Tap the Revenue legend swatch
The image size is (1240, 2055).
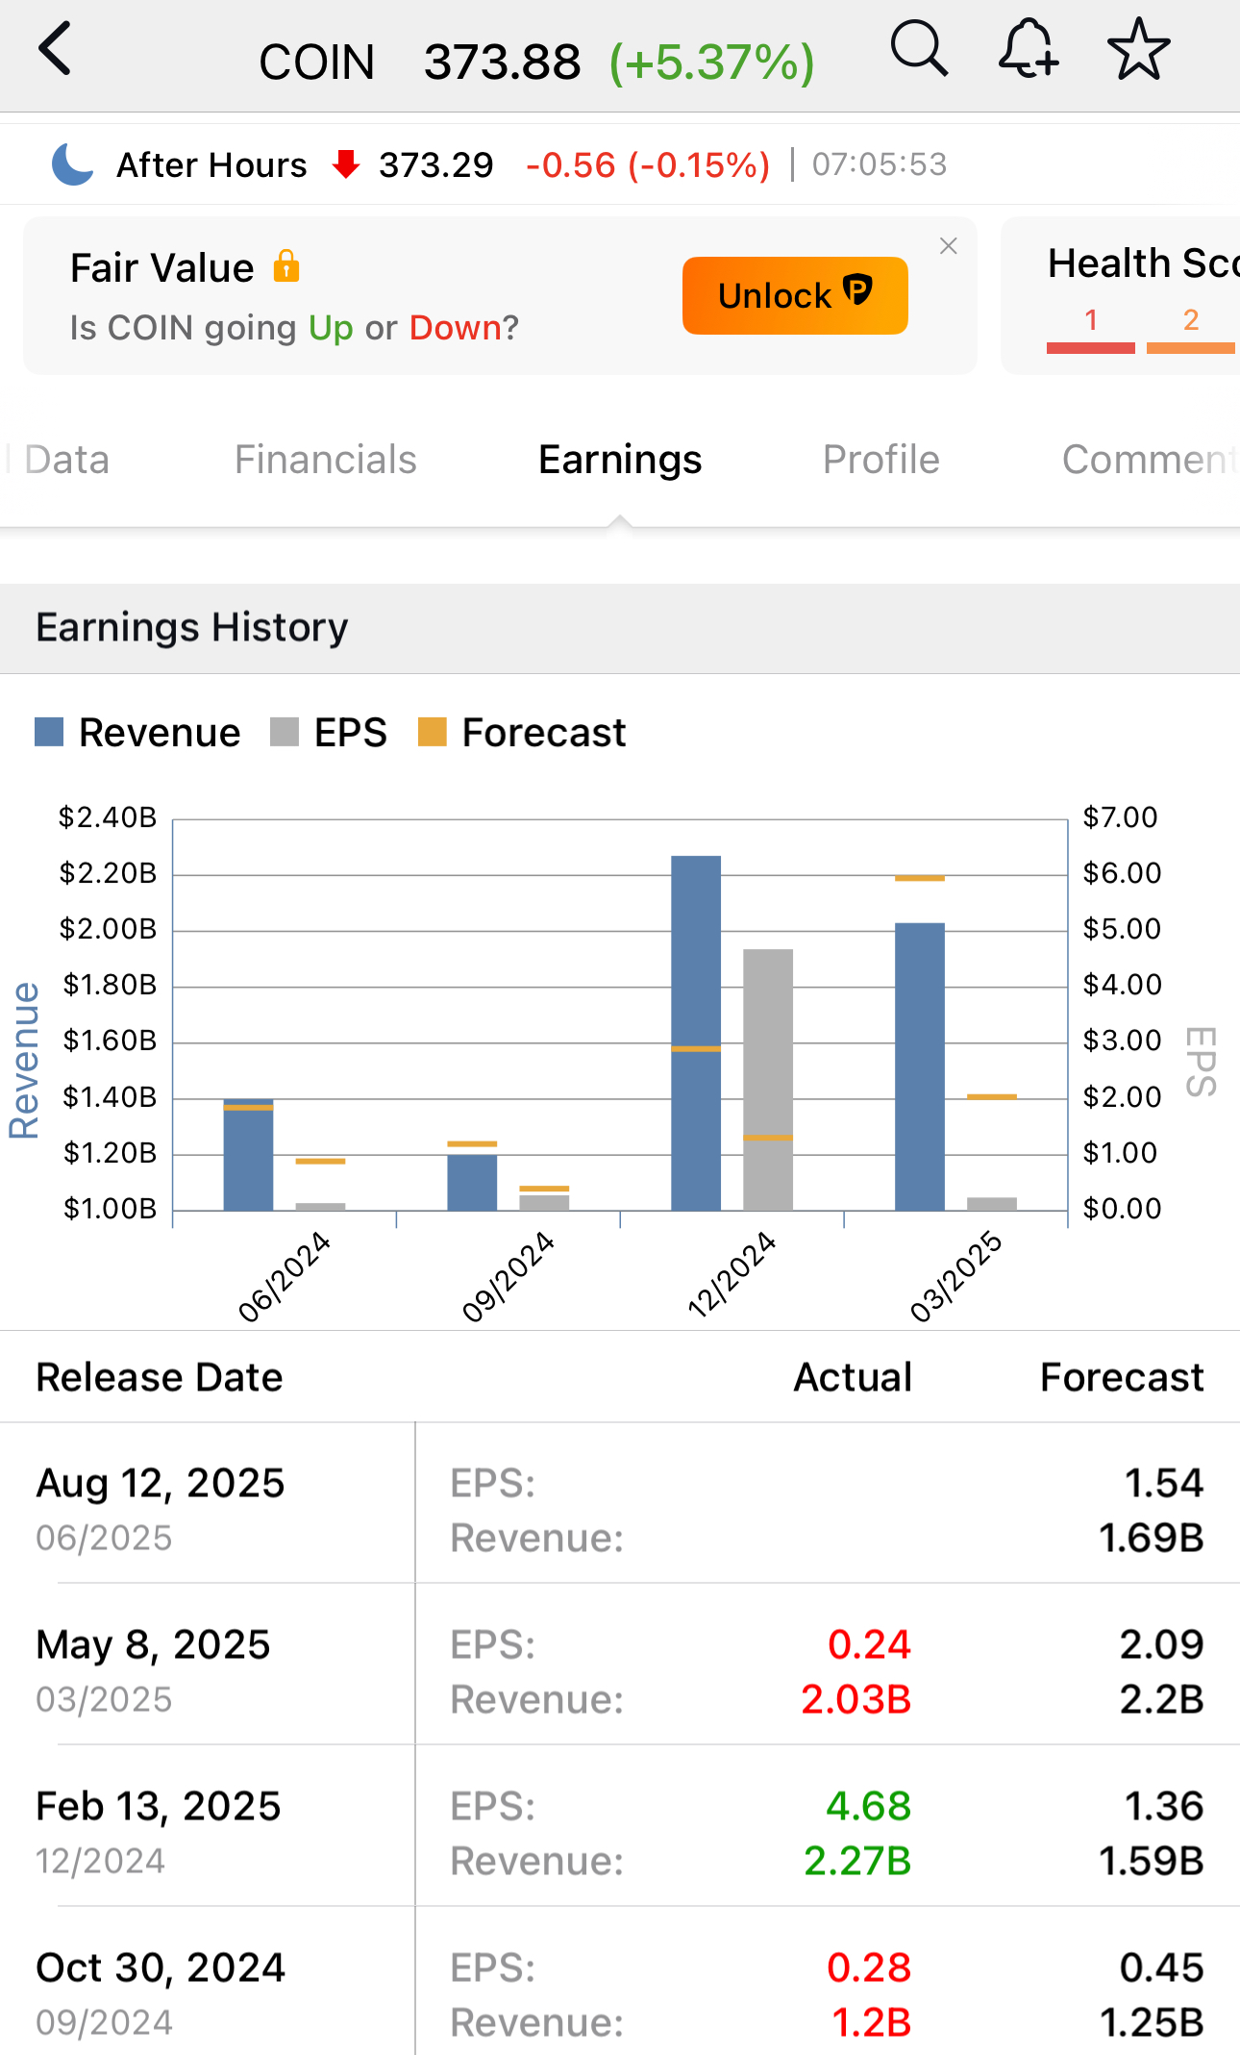tap(49, 732)
